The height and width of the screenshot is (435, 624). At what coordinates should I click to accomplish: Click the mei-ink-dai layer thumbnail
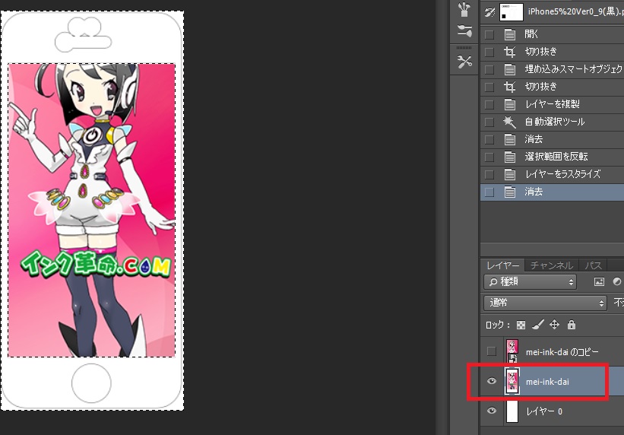[x=512, y=381]
